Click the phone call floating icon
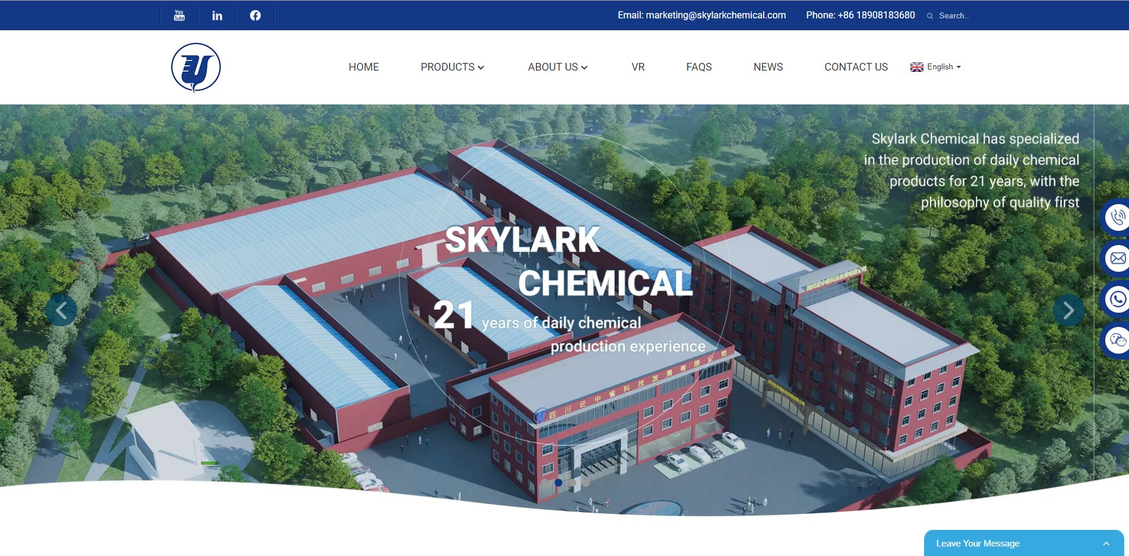Viewport: 1129px width, 556px height. 1117,217
